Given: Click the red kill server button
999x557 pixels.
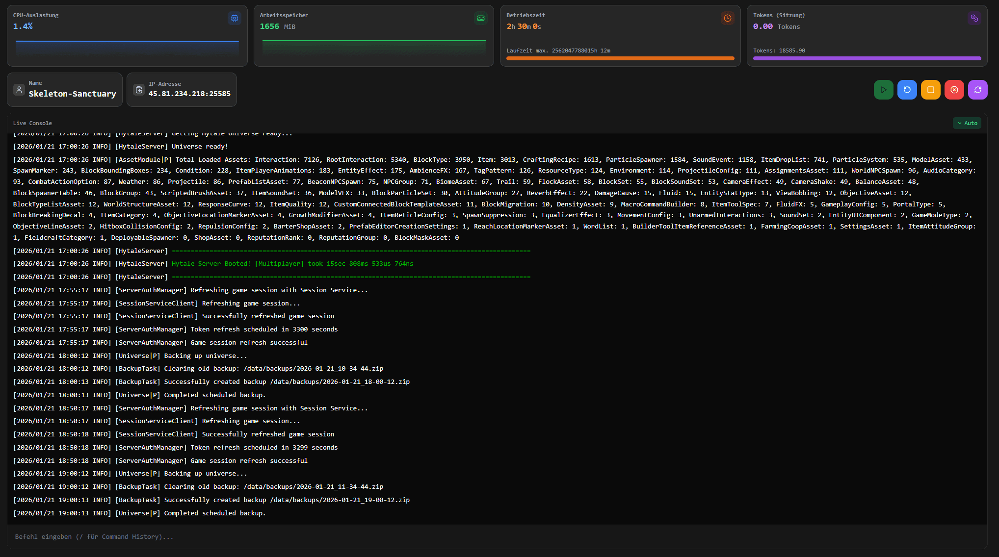Looking at the screenshot, I should [954, 90].
